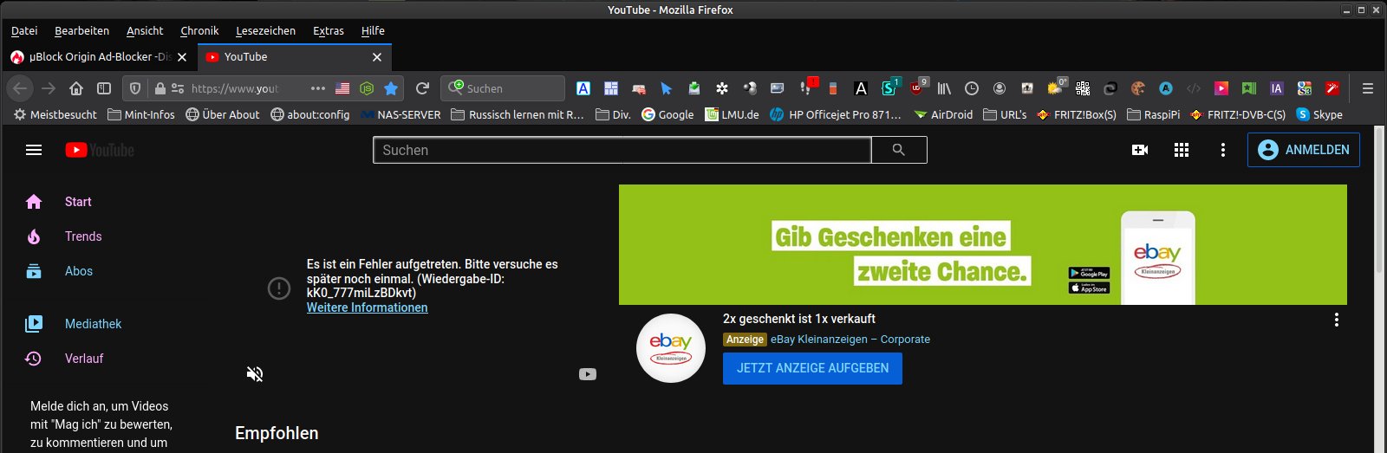Screen dimensions: 1387x453
Task: Click the weather sun toolbar icon
Action: 1055,87
